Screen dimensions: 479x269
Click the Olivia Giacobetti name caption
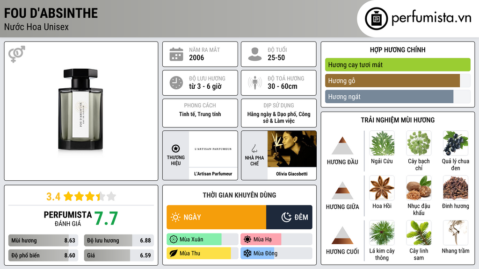click(x=292, y=174)
